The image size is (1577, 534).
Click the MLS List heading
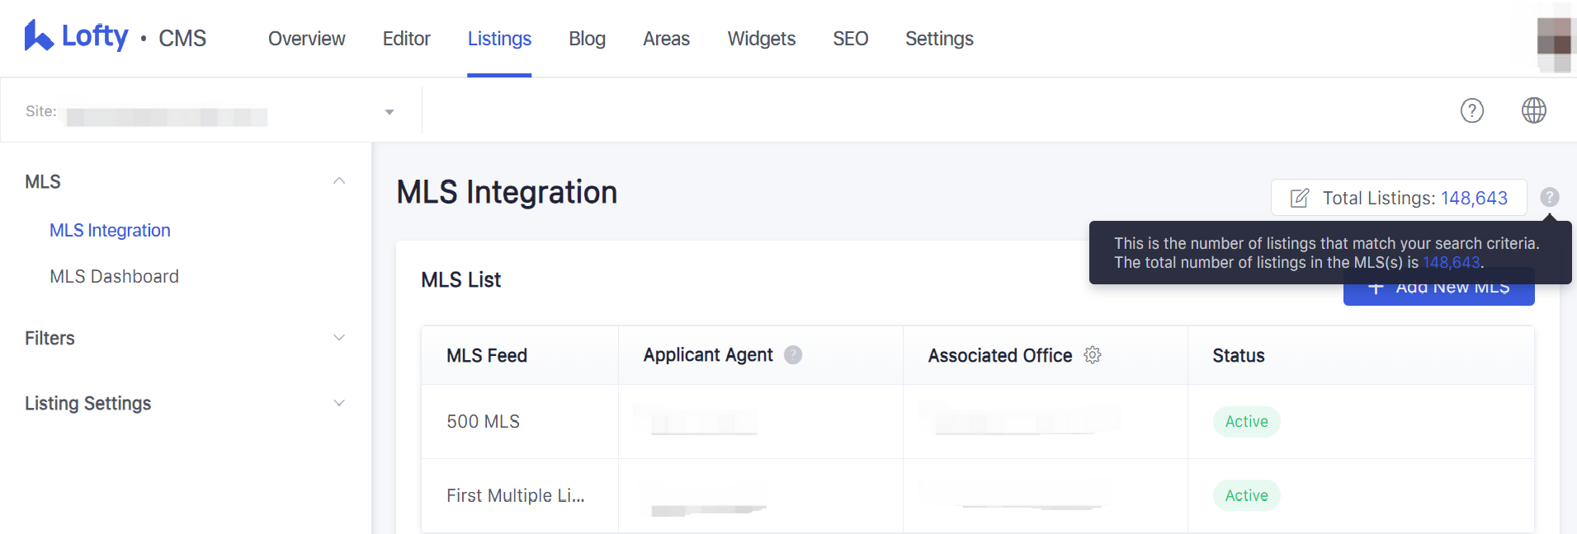[460, 280]
